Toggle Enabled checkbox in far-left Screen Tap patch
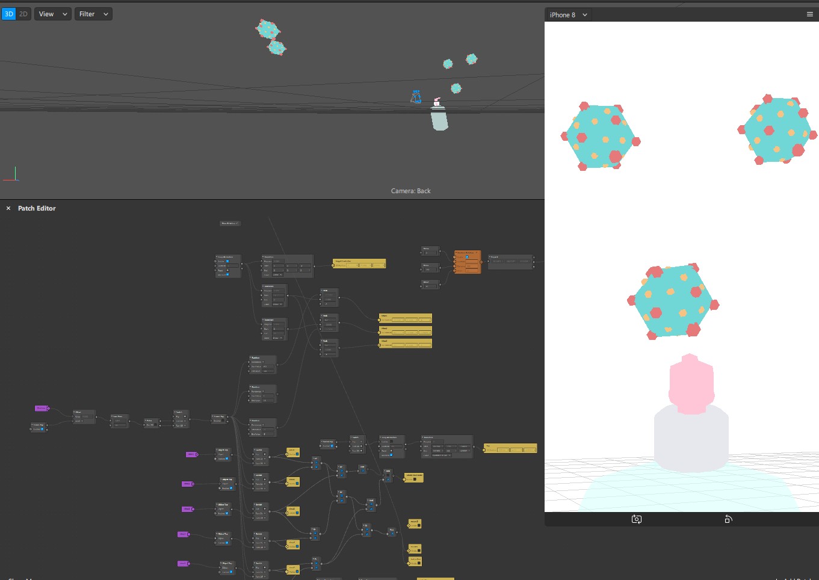819x580 pixels. [42, 429]
